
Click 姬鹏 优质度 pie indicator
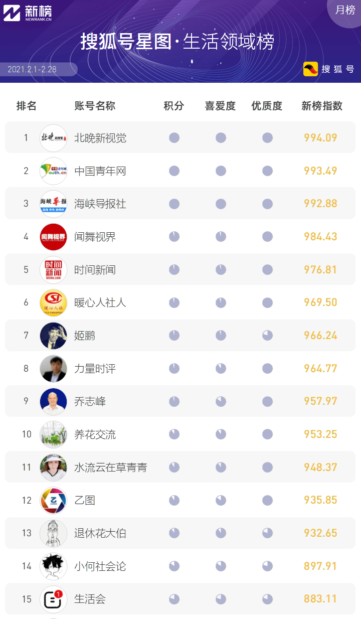click(x=267, y=336)
